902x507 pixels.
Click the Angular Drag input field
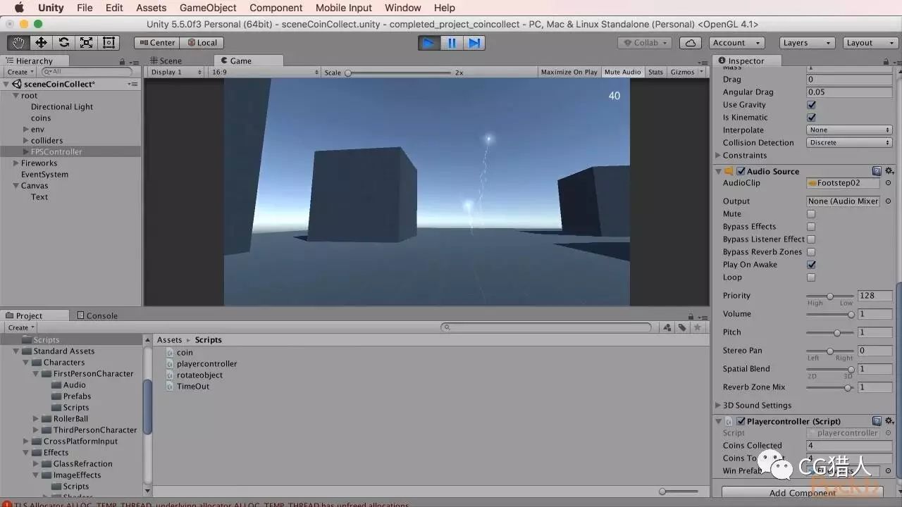click(x=849, y=92)
